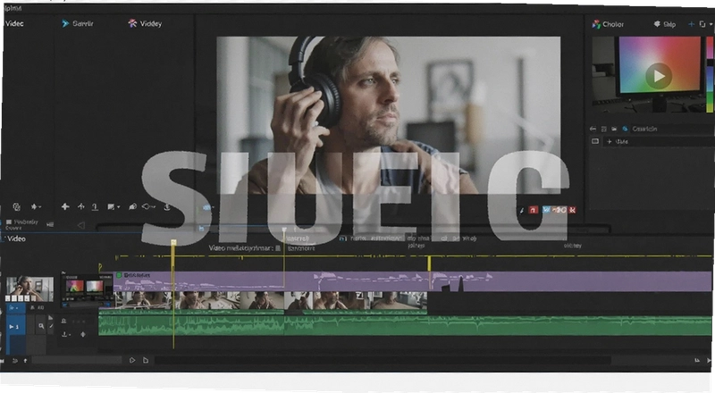Click the blue plus icon beside Slip
The height and width of the screenshot is (393, 715).
(x=691, y=24)
